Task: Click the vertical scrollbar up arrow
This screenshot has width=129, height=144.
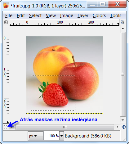Action: tap(123, 29)
